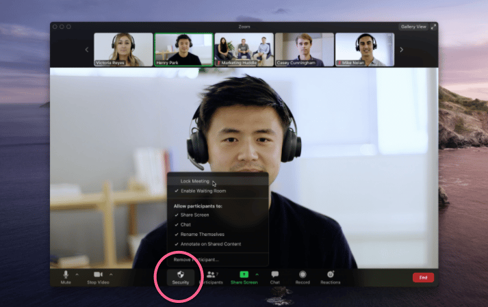Viewport: 488px width, 307px height.
Task: Open the Participants panel icon
Action: (x=210, y=274)
